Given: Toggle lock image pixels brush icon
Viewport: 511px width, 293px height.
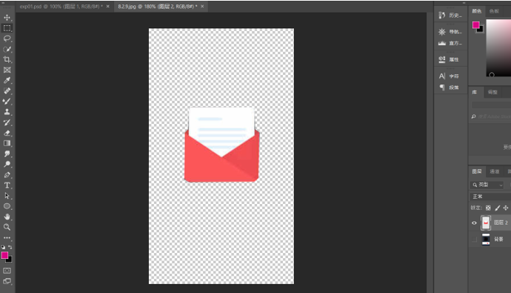Looking at the screenshot, I should pyautogui.click(x=498, y=208).
